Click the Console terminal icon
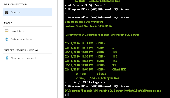Viewport: 170px width, 98px height. pyautogui.click(x=7, y=12)
